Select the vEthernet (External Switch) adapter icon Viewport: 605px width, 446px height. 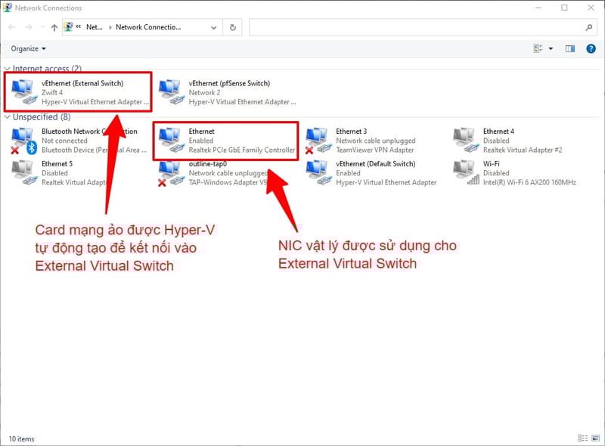click(x=24, y=91)
